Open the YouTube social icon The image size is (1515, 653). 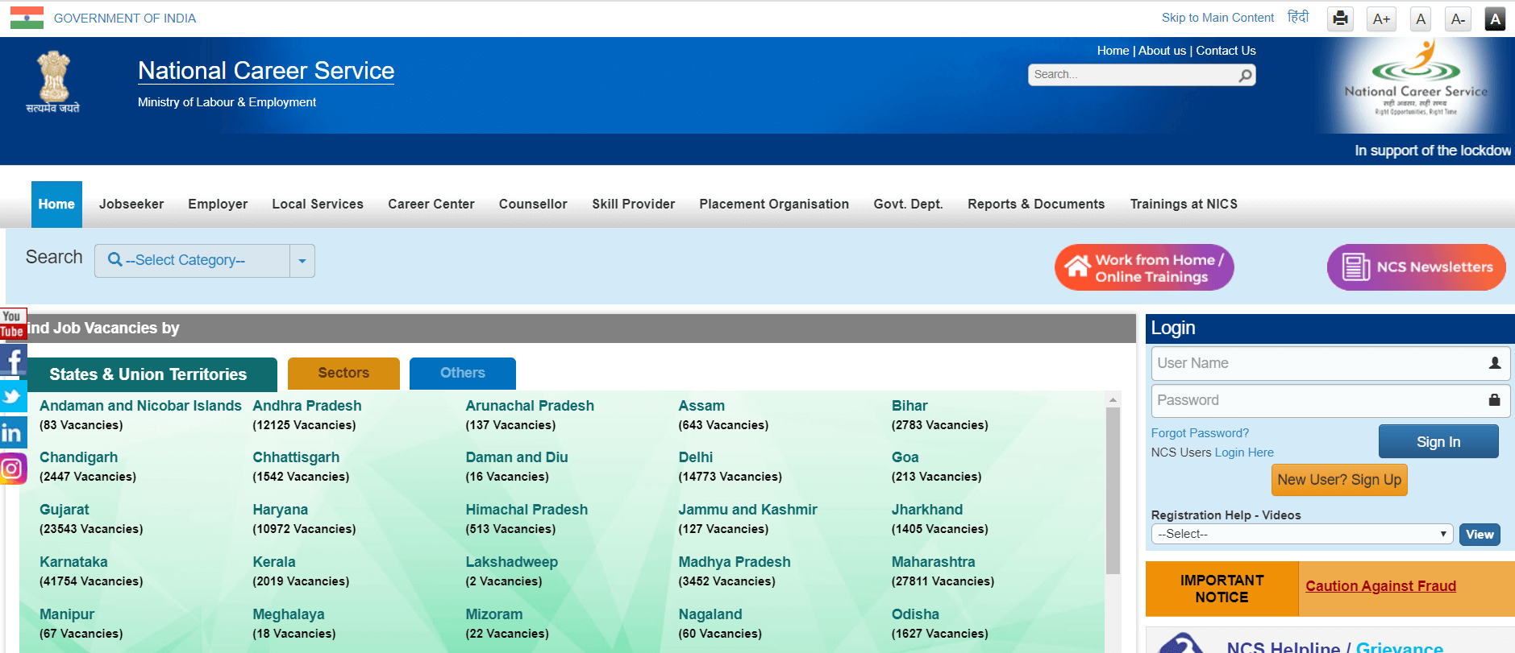tap(13, 324)
